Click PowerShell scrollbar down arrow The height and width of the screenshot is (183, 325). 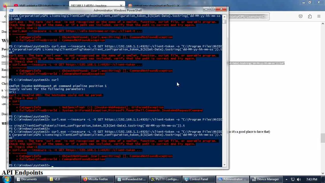(224, 165)
